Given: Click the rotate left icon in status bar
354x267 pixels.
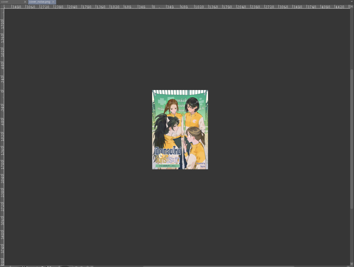Looking at the screenshot, I should (x=76, y=266).
